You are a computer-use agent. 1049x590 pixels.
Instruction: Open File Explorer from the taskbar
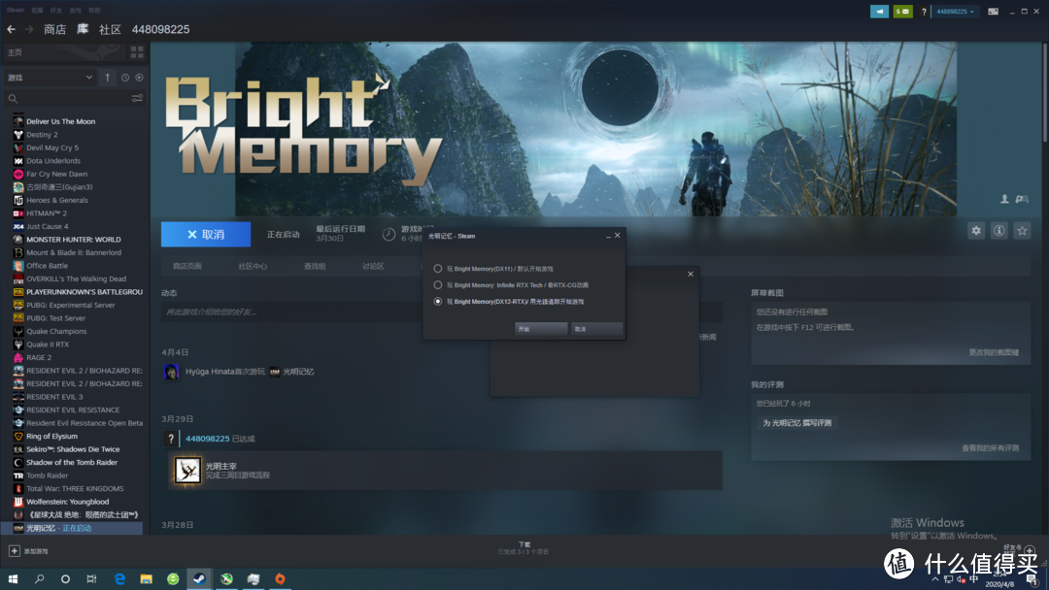[146, 578]
